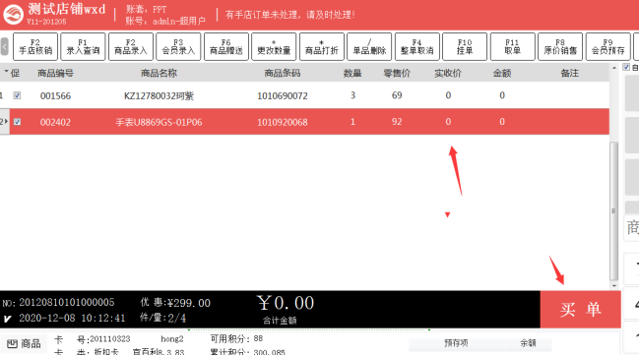Click the store logo icon
Image resolution: width=639 pixels, height=356 pixels.
(x=14, y=14)
